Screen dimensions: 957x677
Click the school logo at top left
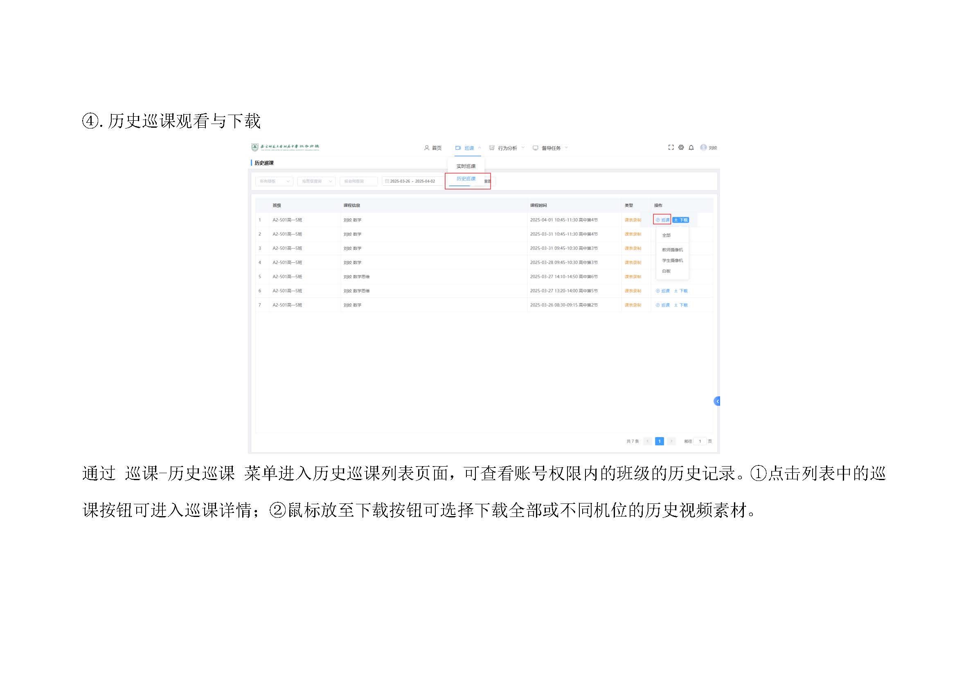click(254, 147)
